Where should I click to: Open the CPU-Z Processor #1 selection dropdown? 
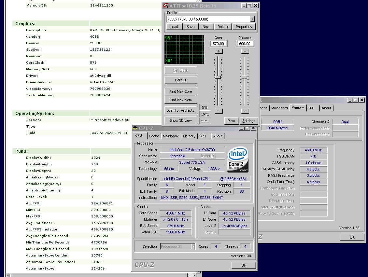193,246
